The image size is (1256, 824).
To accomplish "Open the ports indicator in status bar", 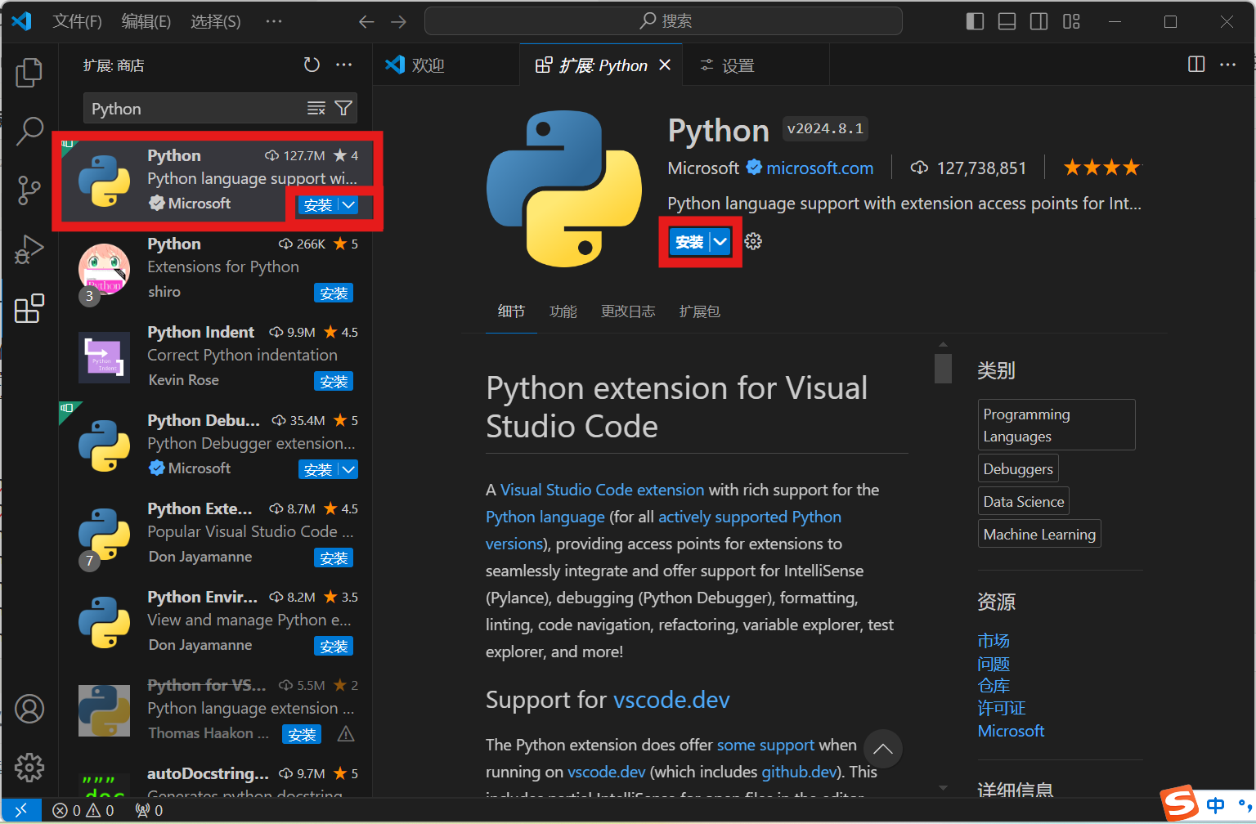I will point(149,810).
